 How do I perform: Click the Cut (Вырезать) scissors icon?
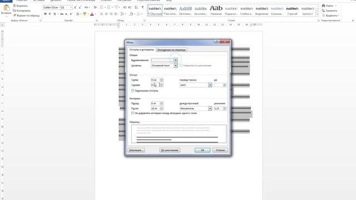click(x=14, y=6)
